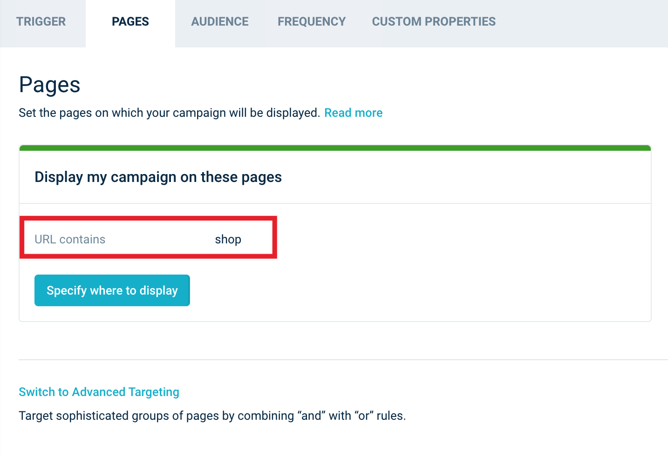
Task: Go to the Frequency tab
Action: [312, 22]
